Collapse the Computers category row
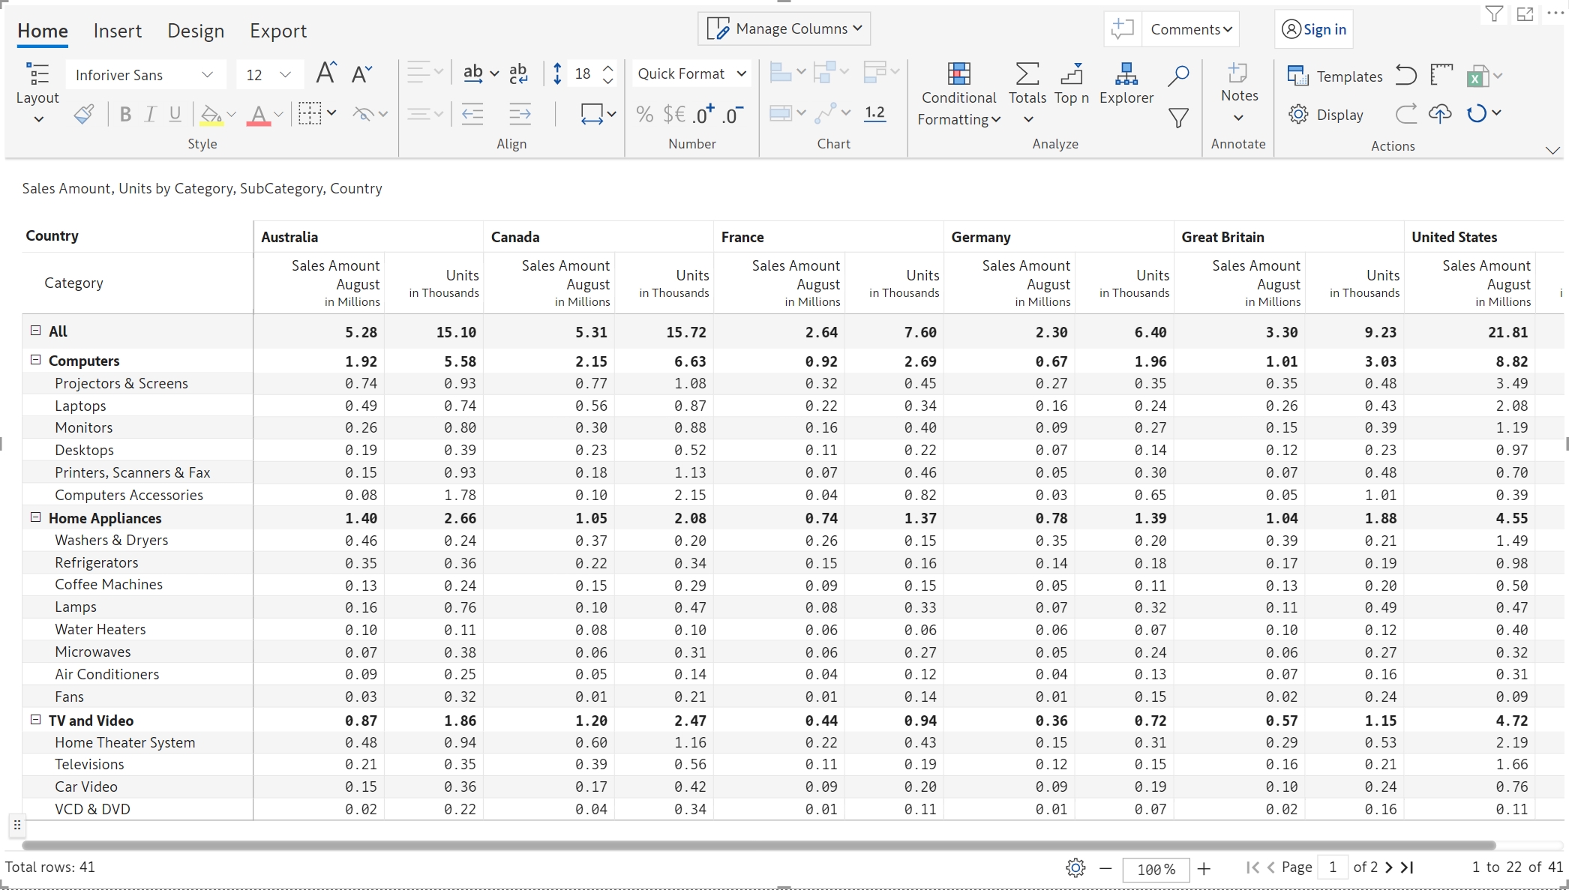The image size is (1569, 890). coord(35,360)
